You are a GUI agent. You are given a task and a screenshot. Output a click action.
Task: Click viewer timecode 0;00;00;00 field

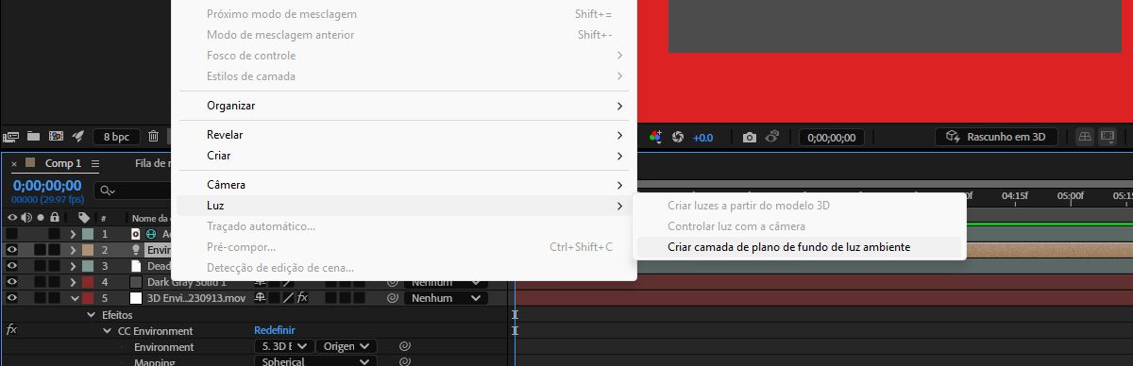pos(832,138)
